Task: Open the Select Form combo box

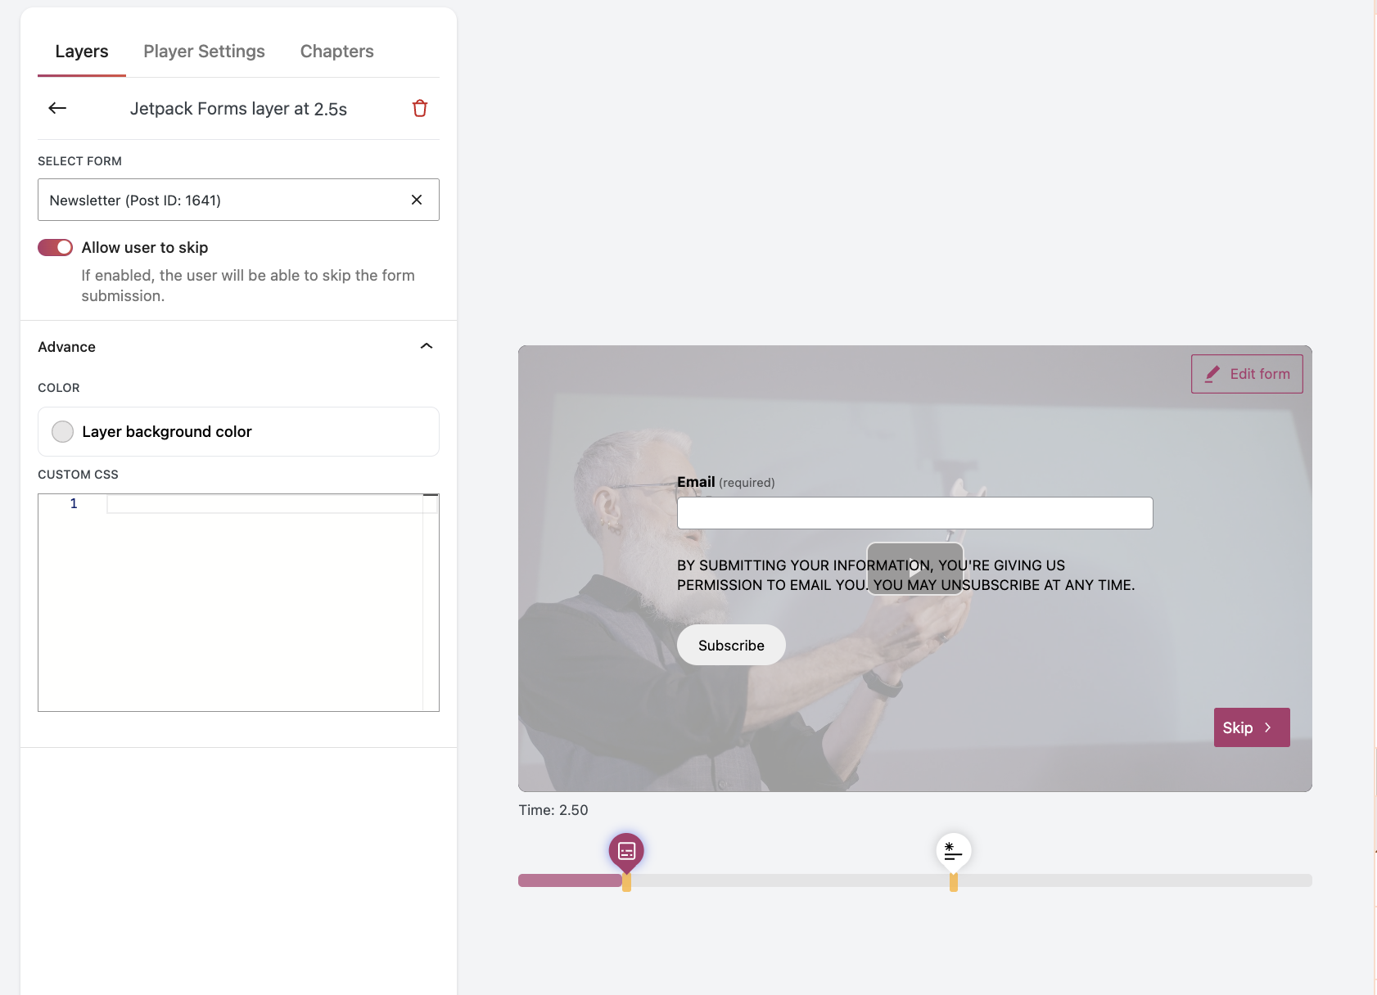Action: tap(221, 200)
